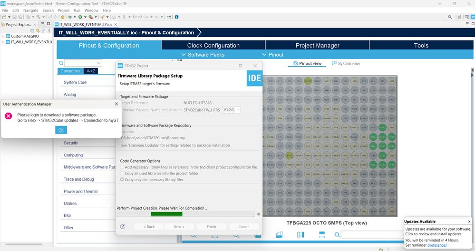475x251 pixels.
Task: Click Finish in STM32 Project dialog
Action: click(212, 226)
